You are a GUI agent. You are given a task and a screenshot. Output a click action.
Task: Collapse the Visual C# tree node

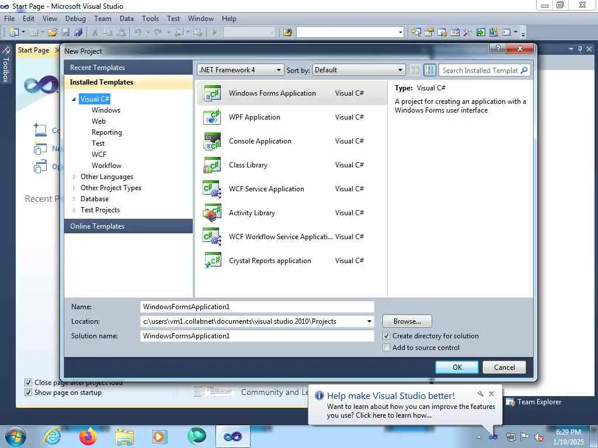[74, 99]
